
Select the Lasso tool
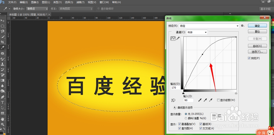[x=3, y=31]
